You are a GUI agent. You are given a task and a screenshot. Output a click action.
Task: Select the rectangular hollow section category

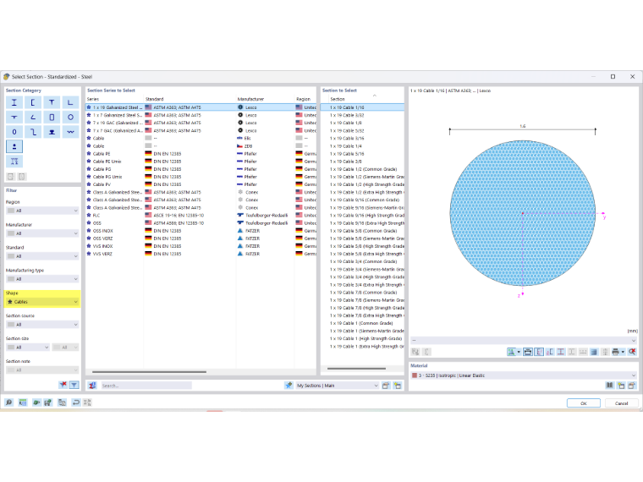52,118
